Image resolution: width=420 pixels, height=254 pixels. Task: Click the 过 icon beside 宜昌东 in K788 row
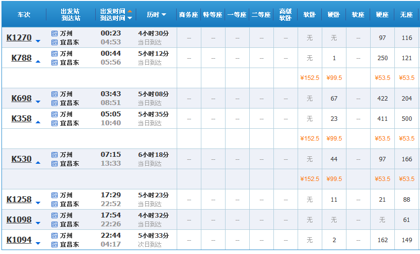pyautogui.click(x=54, y=63)
